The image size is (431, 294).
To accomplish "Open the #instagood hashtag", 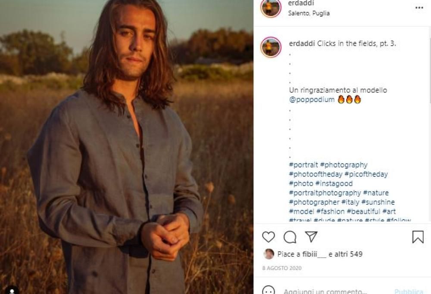I will [x=334, y=184].
